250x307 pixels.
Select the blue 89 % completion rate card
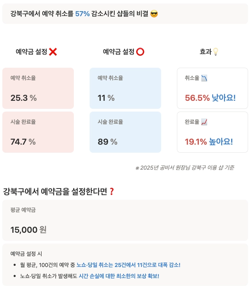(x=125, y=132)
